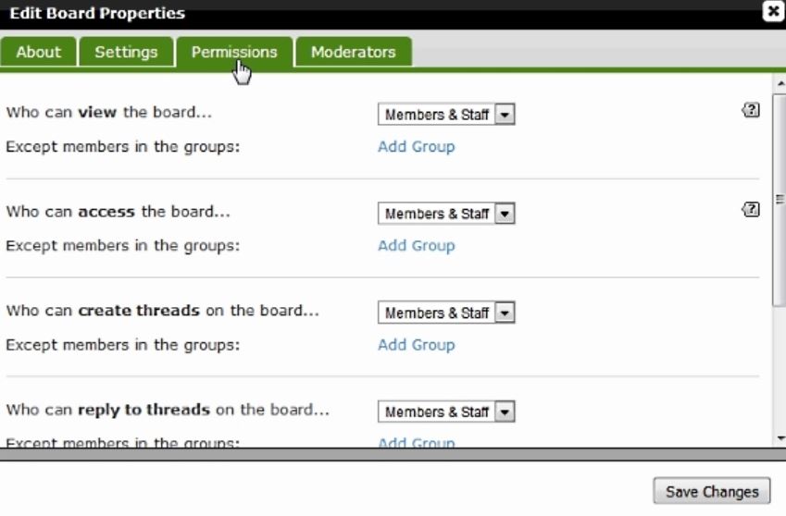Close the Edit Board Properties dialog
The height and width of the screenshot is (516, 786).
[x=772, y=12]
